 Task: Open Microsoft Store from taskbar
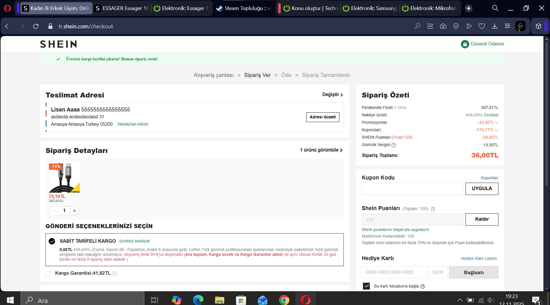(241, 300)
